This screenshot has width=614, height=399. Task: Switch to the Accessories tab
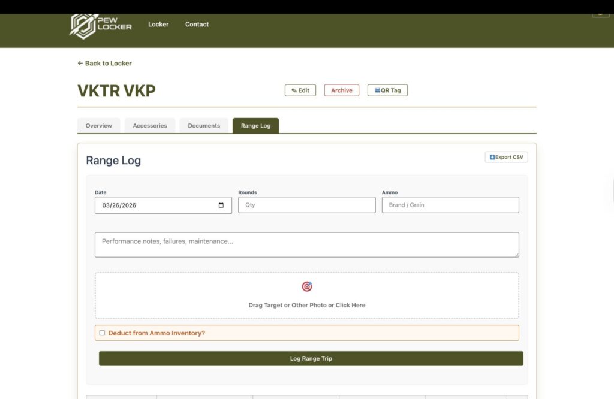[150, 126]
